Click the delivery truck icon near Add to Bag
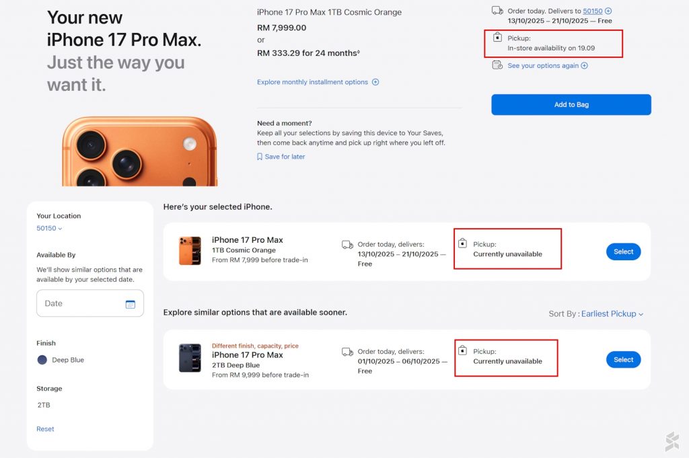The image size is (689, 458). 497,11
